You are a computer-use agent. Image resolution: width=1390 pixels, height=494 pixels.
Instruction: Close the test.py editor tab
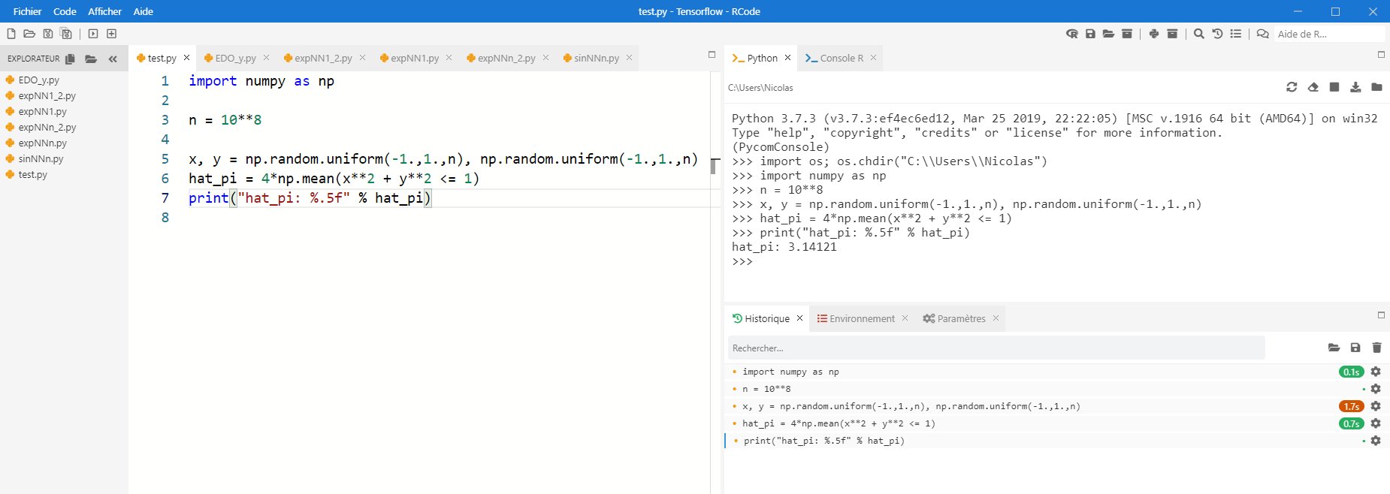pos(187,58)
